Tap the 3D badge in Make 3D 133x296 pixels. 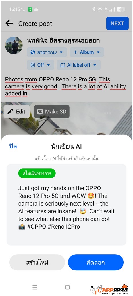click(x=40, y=112)
